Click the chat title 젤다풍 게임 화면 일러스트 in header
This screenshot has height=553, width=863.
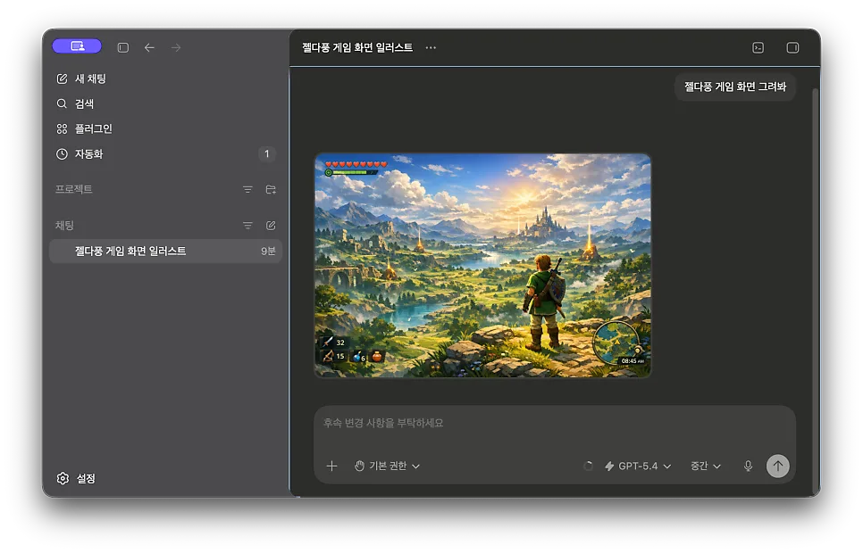357,48
